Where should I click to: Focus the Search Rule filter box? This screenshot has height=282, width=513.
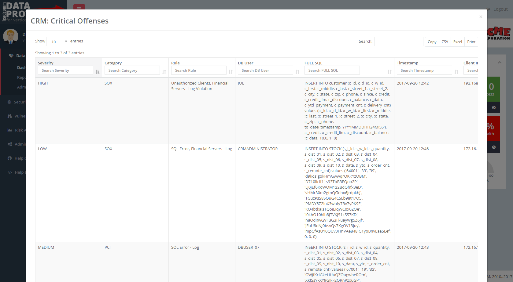click(199, 70)
